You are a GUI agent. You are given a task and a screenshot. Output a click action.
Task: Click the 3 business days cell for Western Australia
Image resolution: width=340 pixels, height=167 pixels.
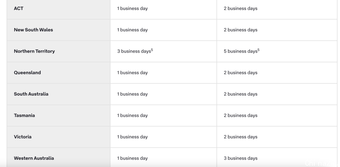(x=277, y=158)
